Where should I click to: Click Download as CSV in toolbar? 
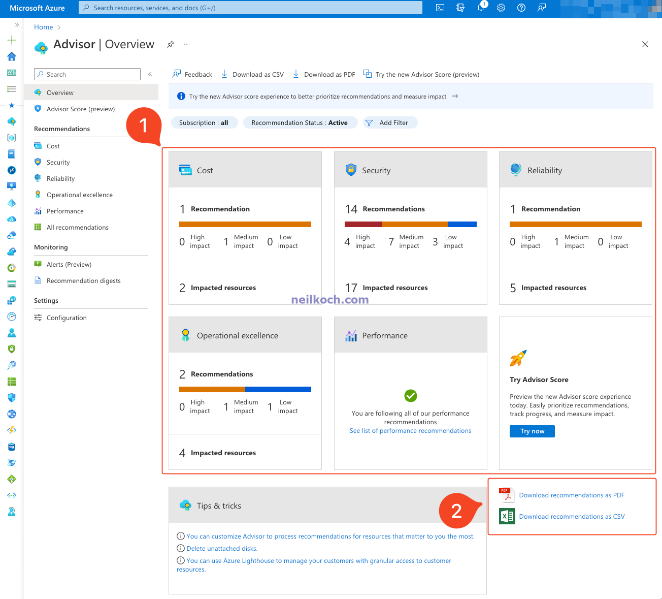[252, 74]
